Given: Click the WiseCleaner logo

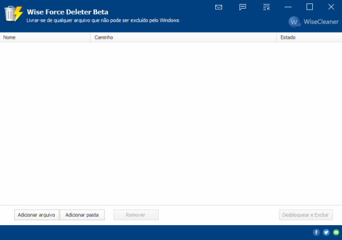Looking at the screenshot, I should [313, 22].
